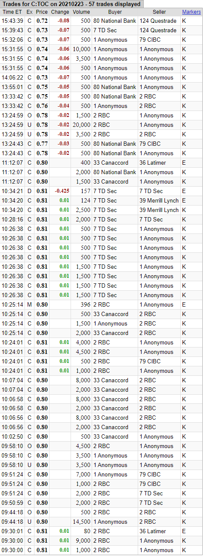Screen dimensions: 204x556
Task: Select the 15:43:39 trade time cell
Action: [x=12, y=21]
